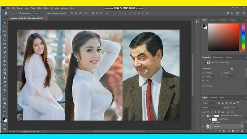This screenshot has height=139, width=247.
Task: Select the Rectangular Marquee tool
Action: tap(5, 27)
